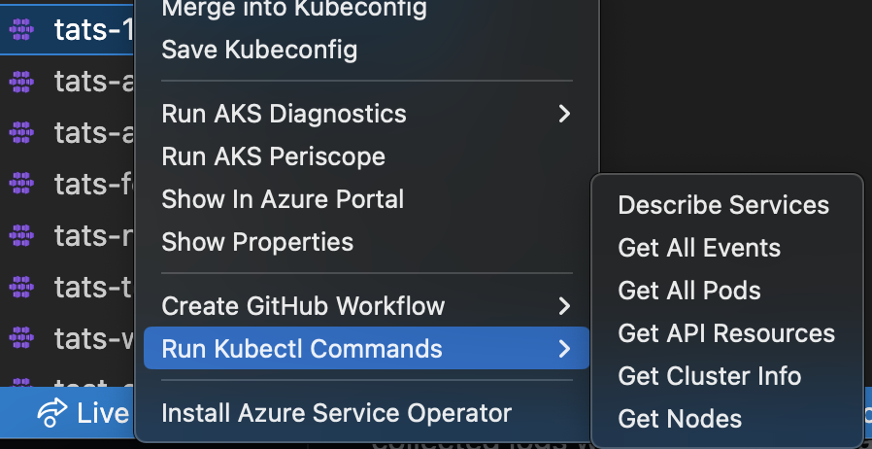The image size is (872, 449).
Task: Choose Merge into Kubeconfig
Action: tap(293, 10)
